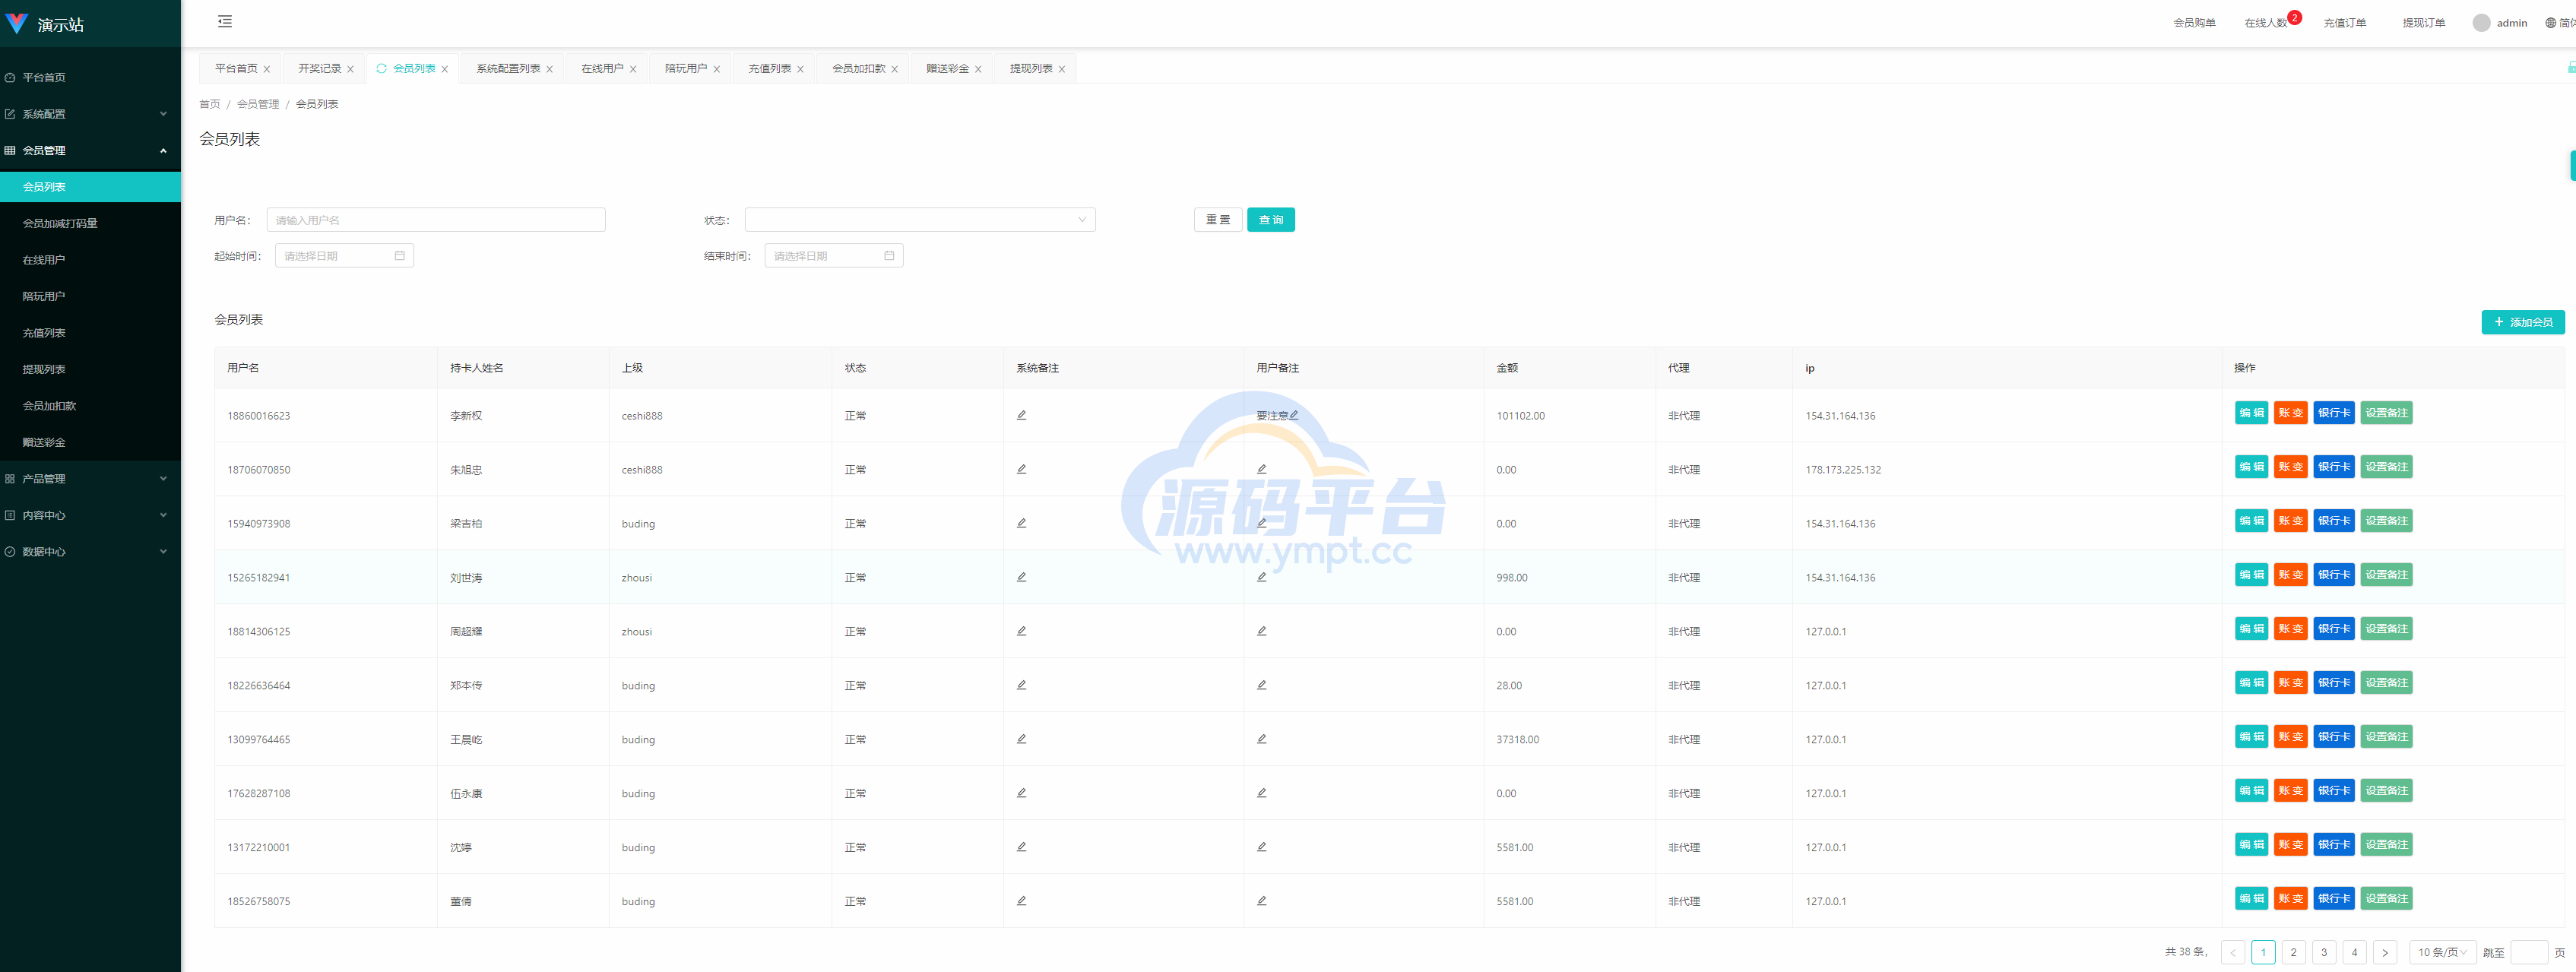Viewport: 2576px width, 972px height.
Task: Go to page 4
Action: 2355,952
